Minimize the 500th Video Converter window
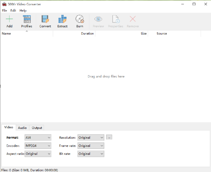This screenshot has width=211, height=172. pyautogui.click(x=183, y=4)
